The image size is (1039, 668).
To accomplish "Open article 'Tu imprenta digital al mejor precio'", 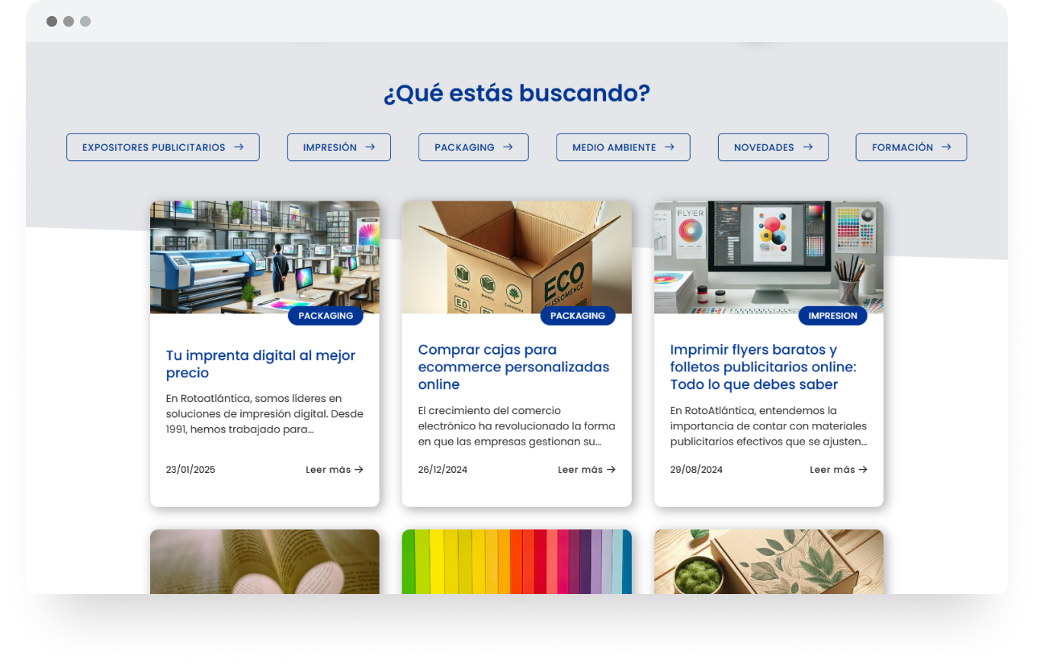I will pyautogui.click(x=261, y=364).
